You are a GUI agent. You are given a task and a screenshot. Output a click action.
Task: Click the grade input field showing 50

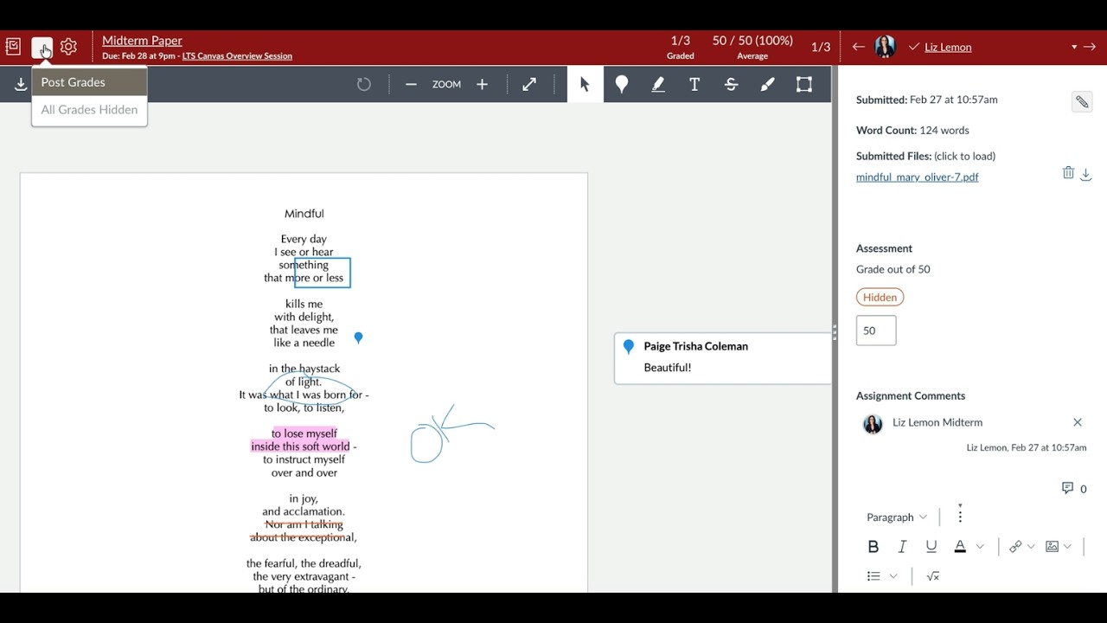point(876,331)
